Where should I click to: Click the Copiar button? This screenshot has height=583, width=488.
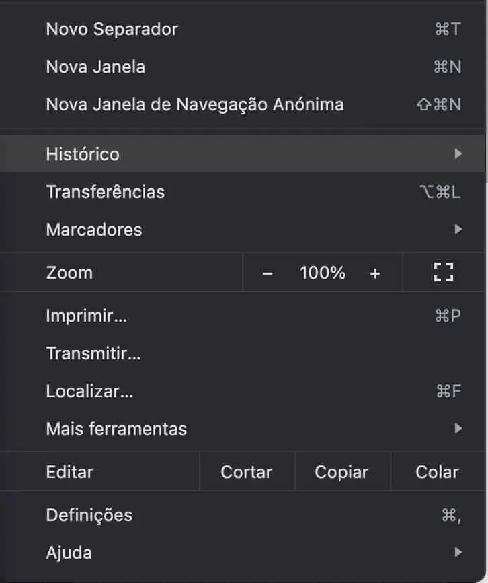[341, 472]
